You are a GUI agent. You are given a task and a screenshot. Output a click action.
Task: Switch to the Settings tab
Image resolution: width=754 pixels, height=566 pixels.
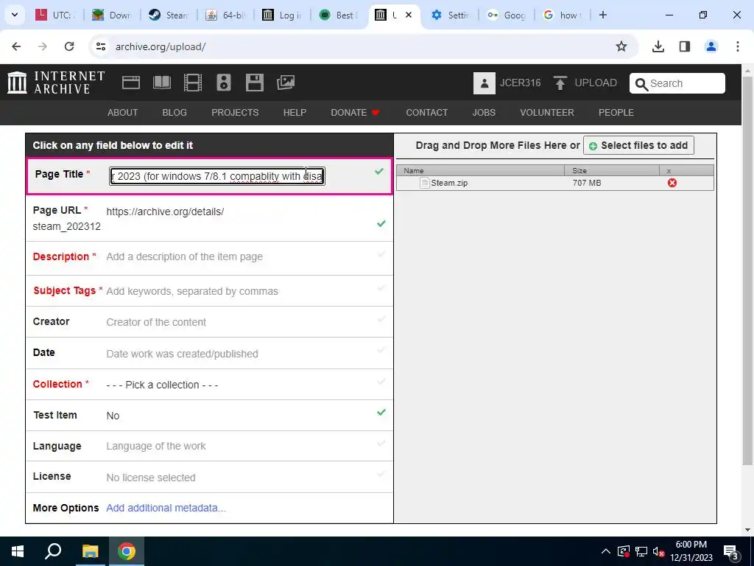pos(451,15)
